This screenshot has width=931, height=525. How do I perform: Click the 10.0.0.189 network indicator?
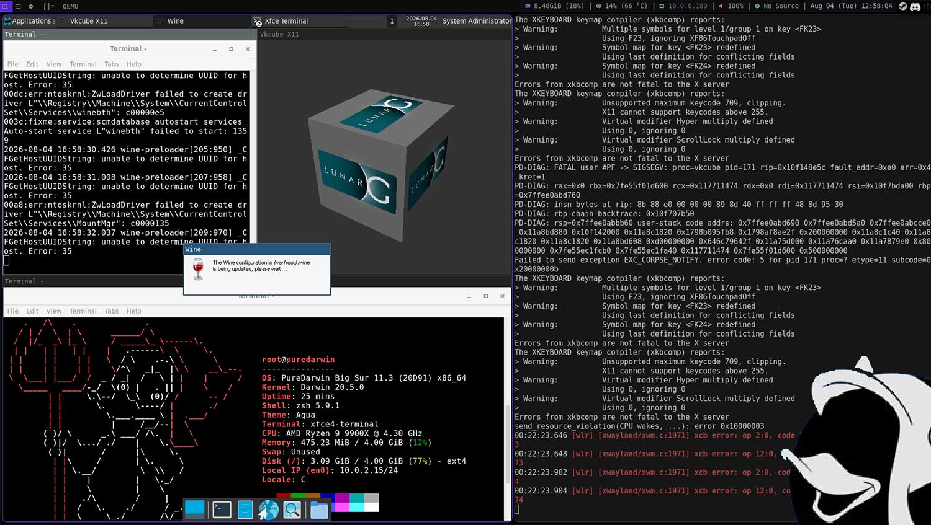coord(683,6)
